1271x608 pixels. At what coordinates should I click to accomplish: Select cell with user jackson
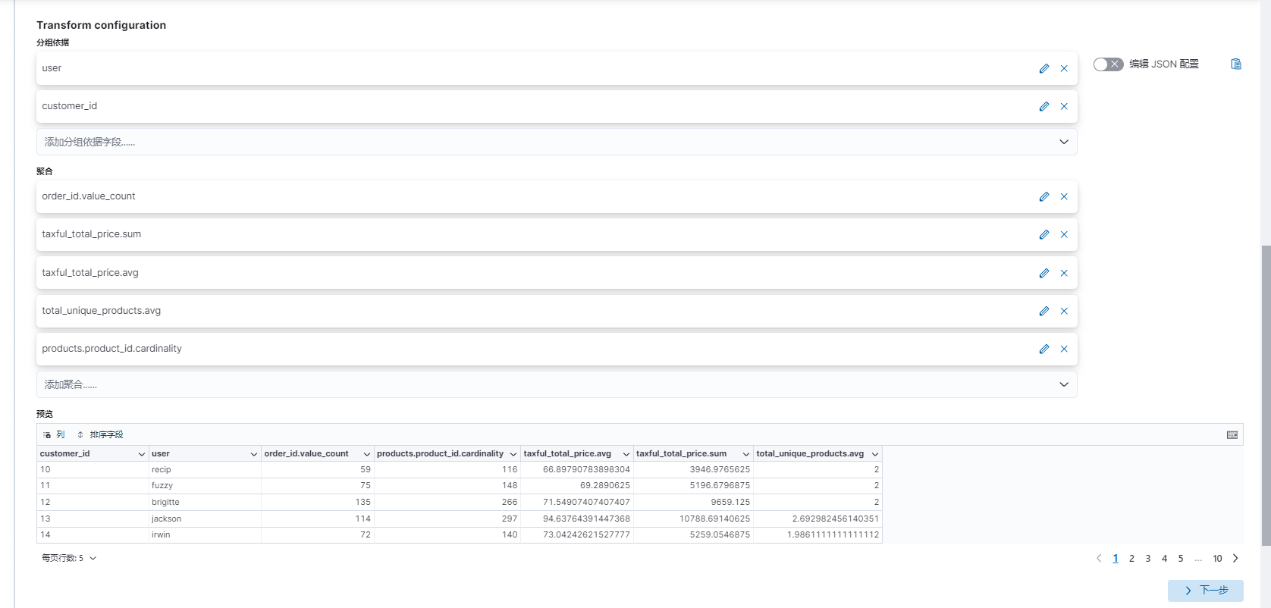click(x=205, y=519)
